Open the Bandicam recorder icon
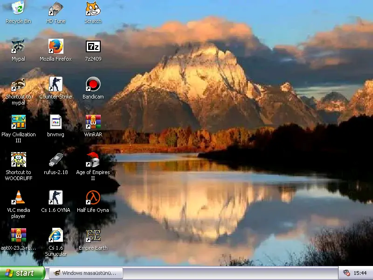373x280 pixels. click(x=93, y=84)
